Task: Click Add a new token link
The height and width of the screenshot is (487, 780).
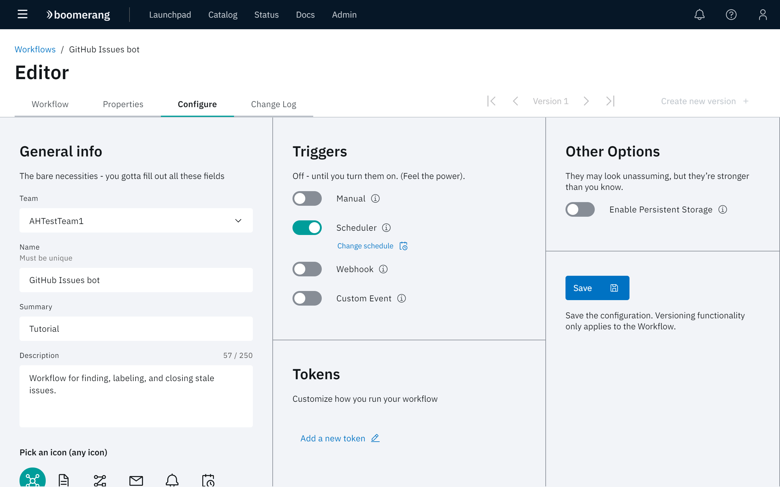Action: click(x=333, y=438)
